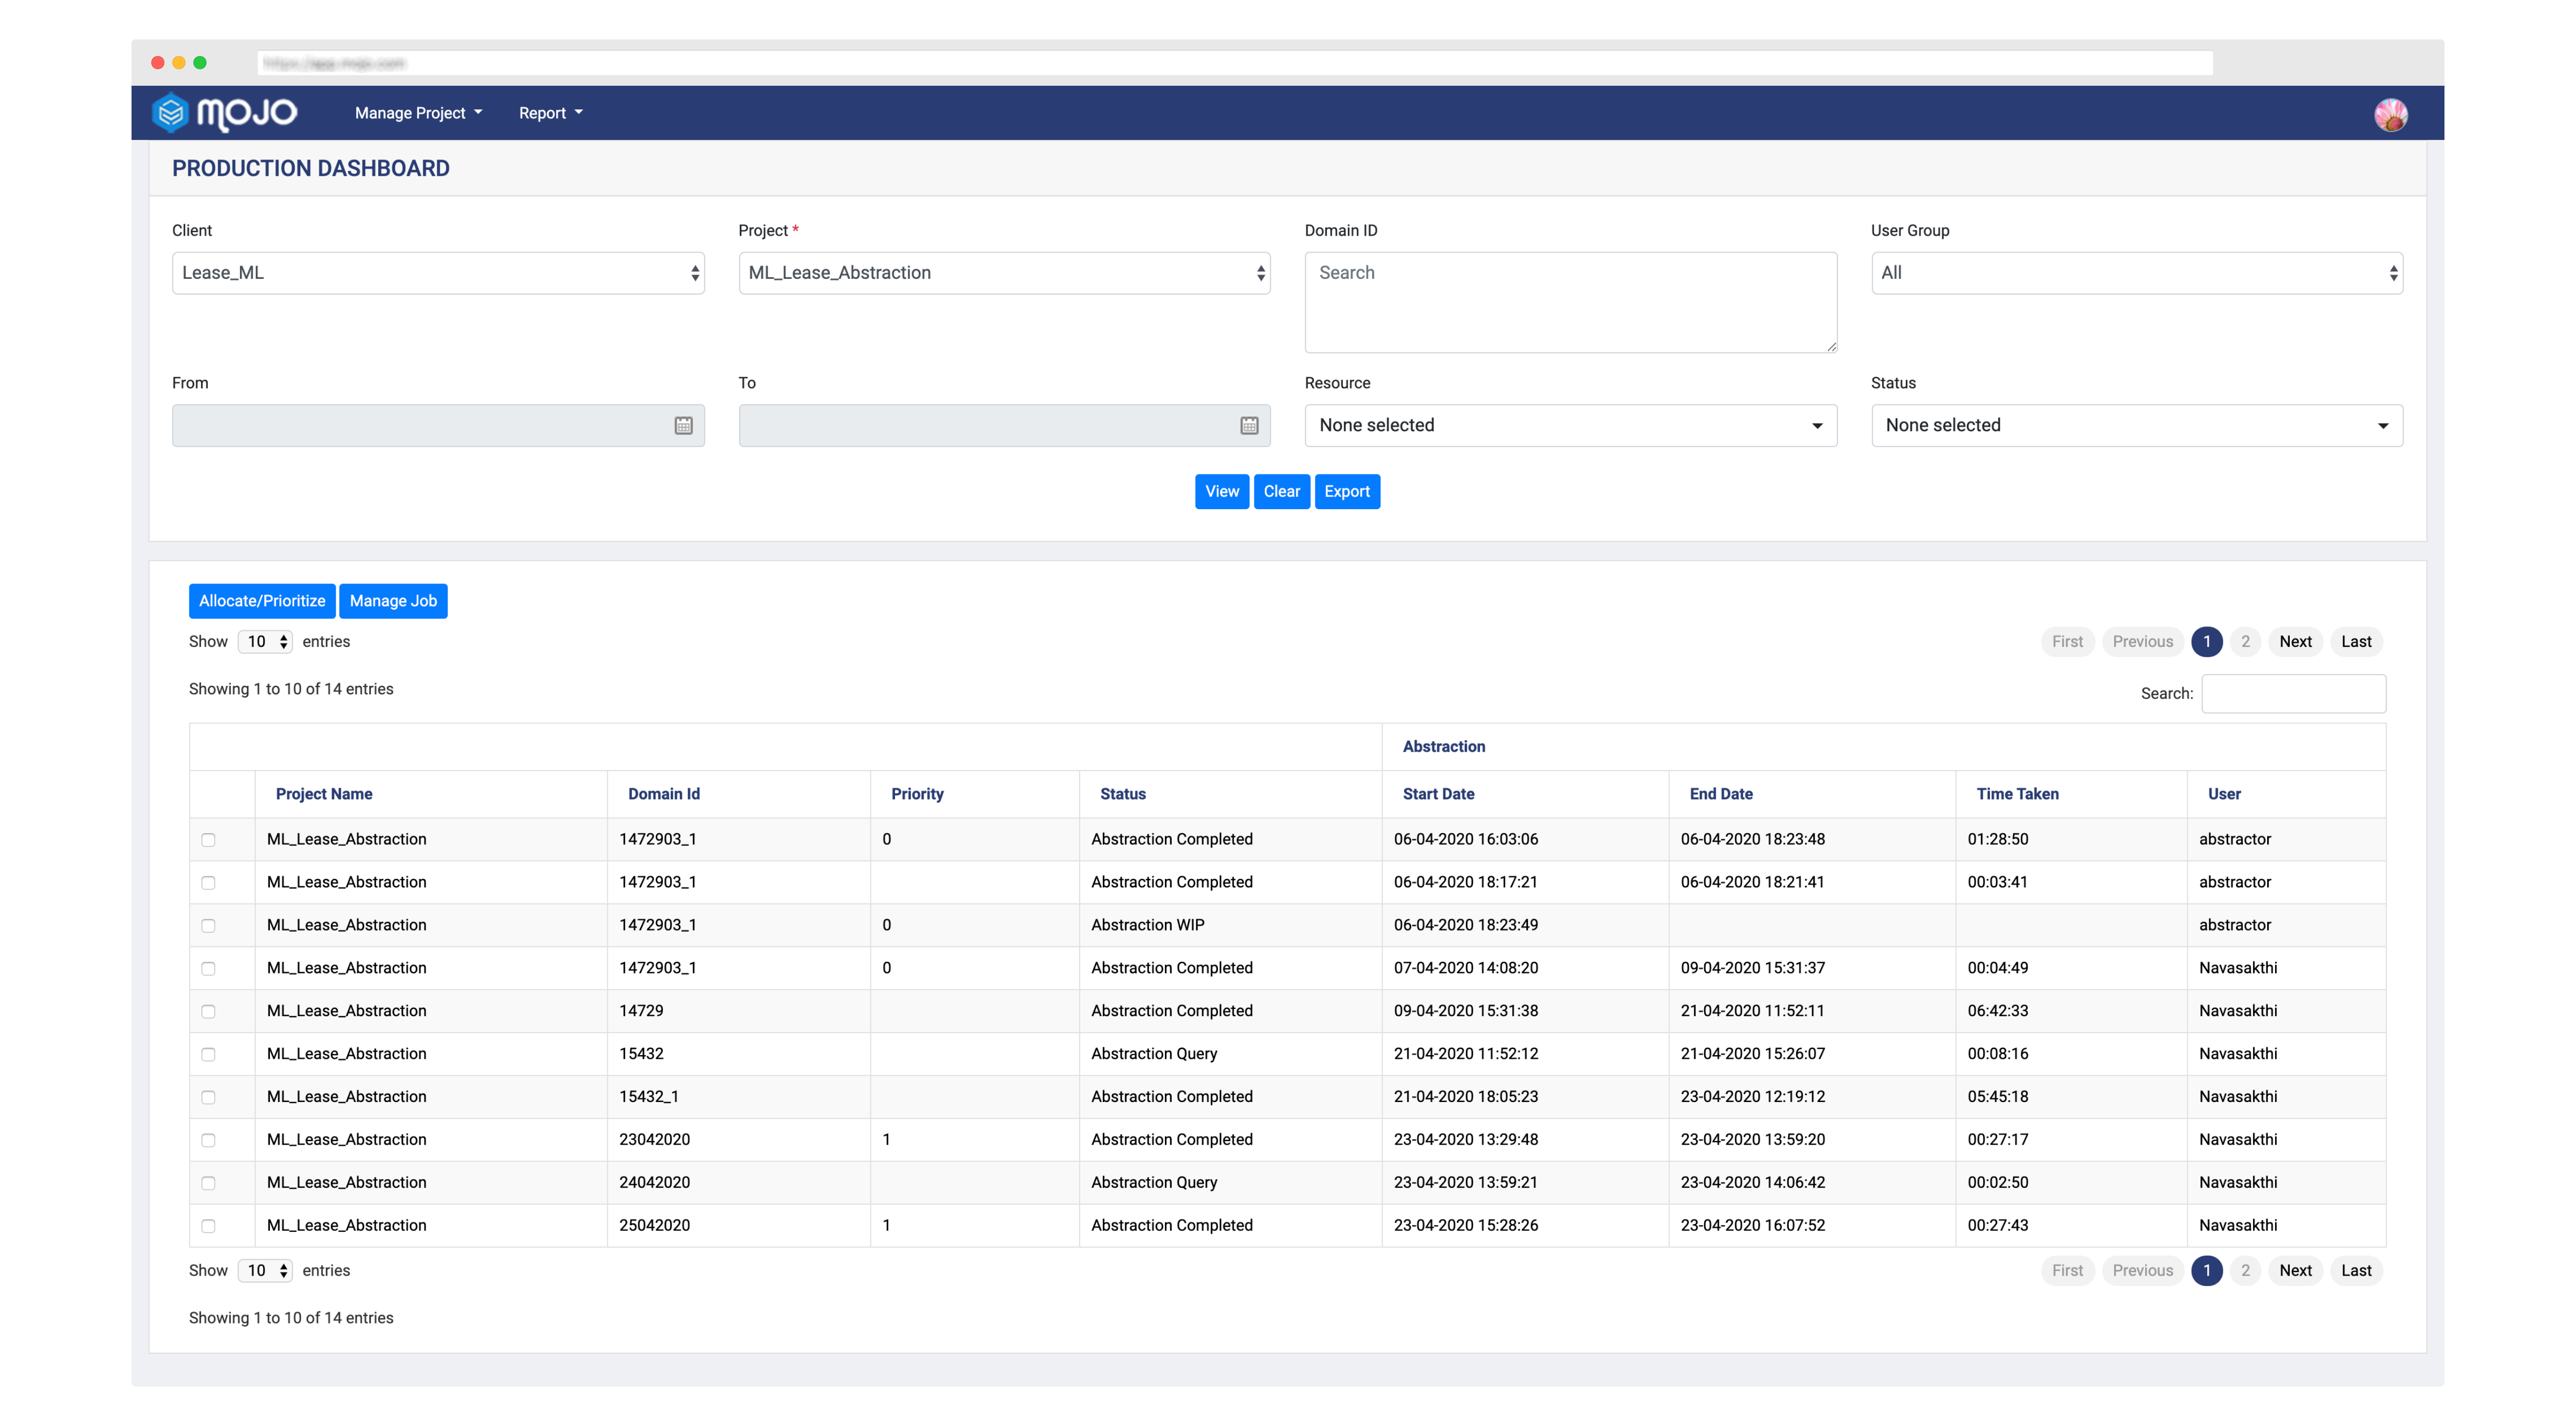Click the Resource dropdown caret icon

pyautogui.click(x=1817, y=426)
